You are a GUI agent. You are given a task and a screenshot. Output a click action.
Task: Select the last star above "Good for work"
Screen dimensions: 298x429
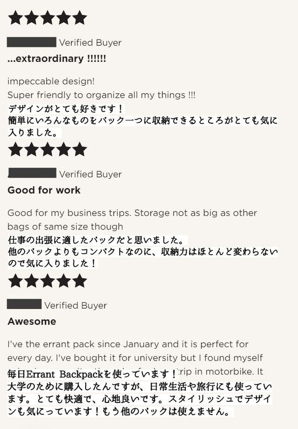[x=80, y=149]
